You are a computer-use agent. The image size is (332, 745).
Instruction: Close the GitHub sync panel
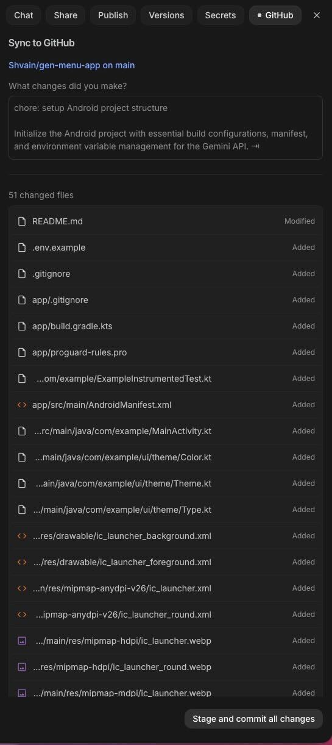[317, 15]
